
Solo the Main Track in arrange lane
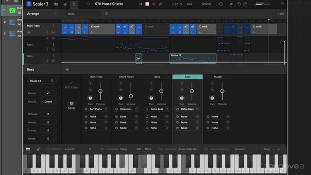coord(47,33)
